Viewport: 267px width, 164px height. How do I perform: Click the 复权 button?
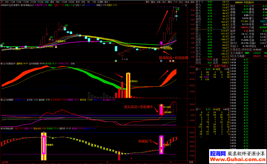pos(148,2)
